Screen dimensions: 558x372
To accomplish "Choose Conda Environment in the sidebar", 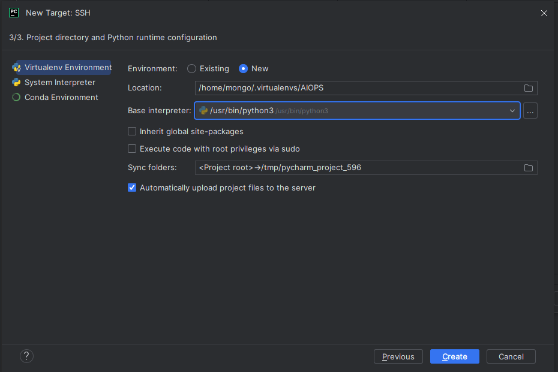I will 61,97.
